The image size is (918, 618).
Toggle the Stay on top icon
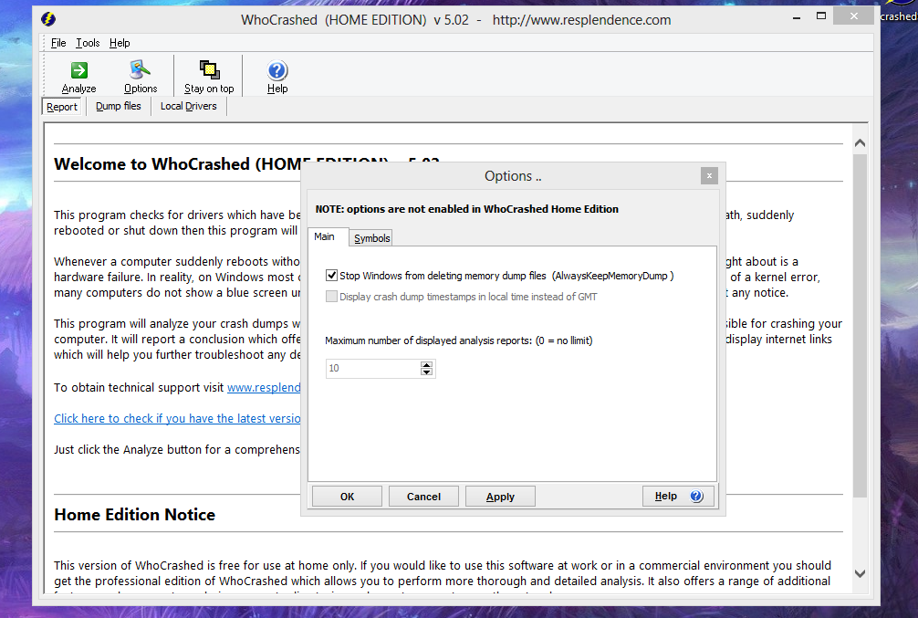(209, 71)
